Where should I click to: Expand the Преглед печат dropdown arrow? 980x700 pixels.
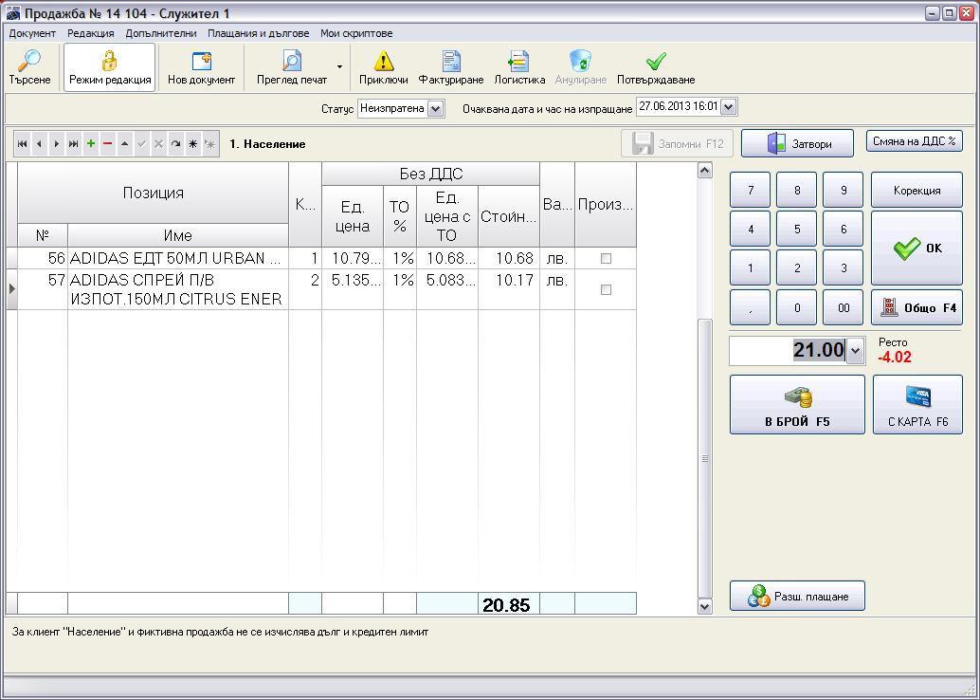point(339,66)
